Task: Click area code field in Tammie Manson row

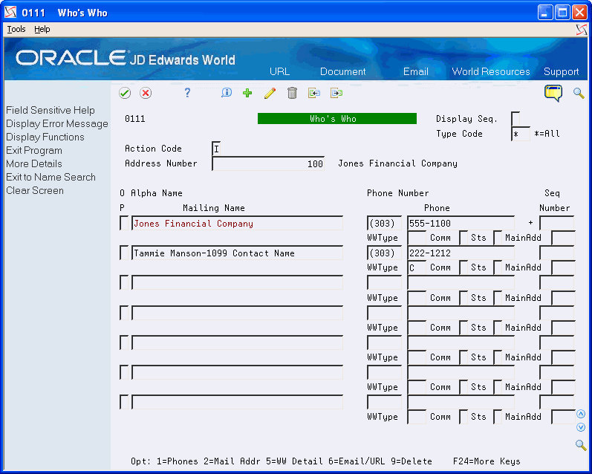Action: tap(384, 253)
